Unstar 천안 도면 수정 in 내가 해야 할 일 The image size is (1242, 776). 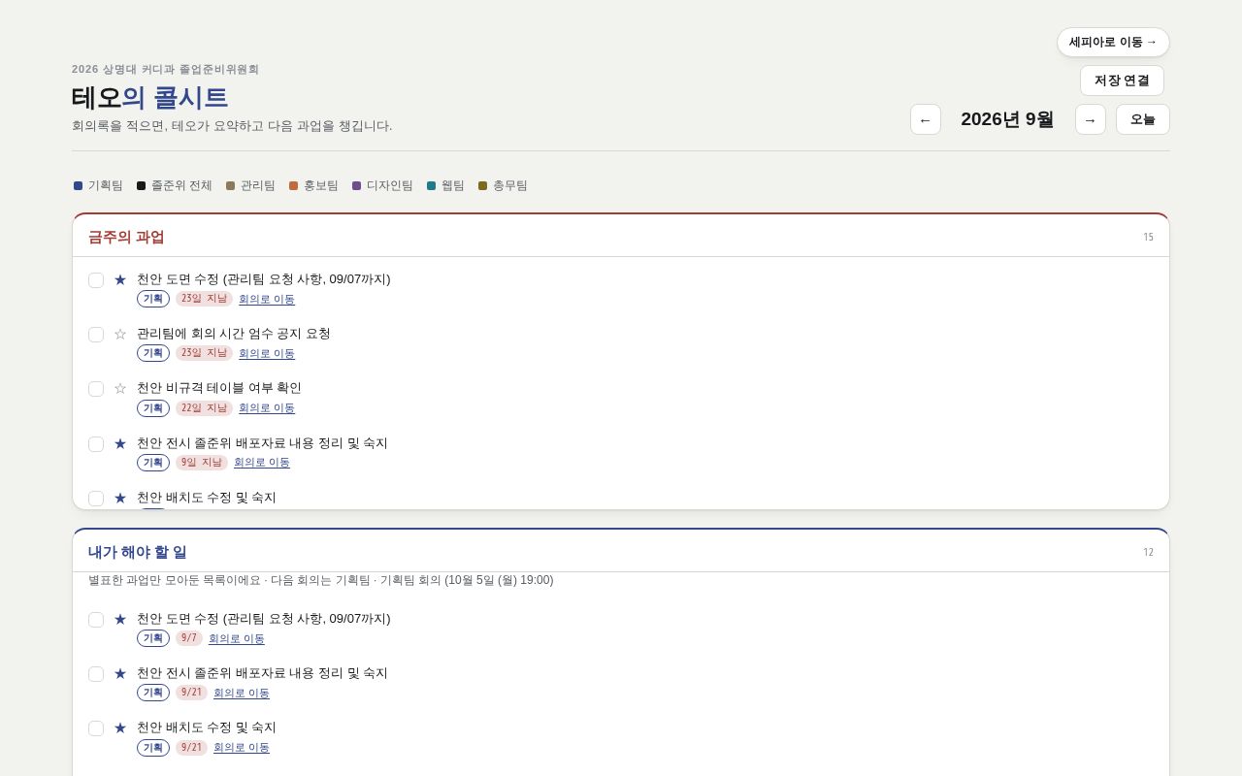(120, 619)
